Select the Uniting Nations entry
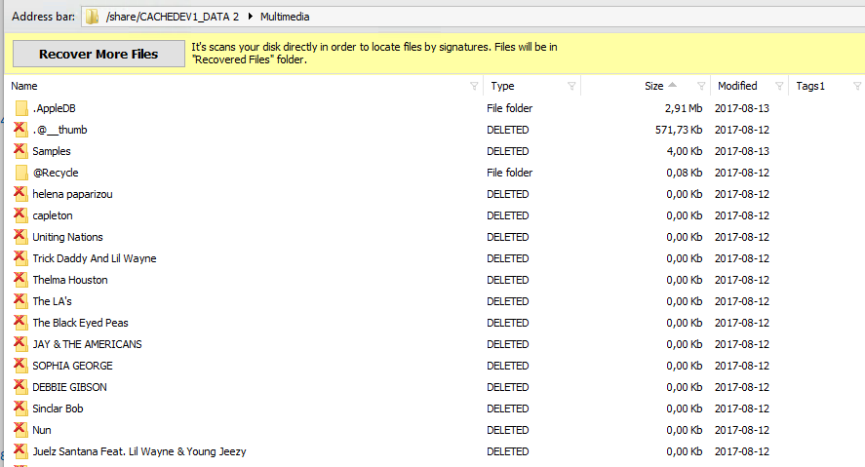 [x=67, y=238]
